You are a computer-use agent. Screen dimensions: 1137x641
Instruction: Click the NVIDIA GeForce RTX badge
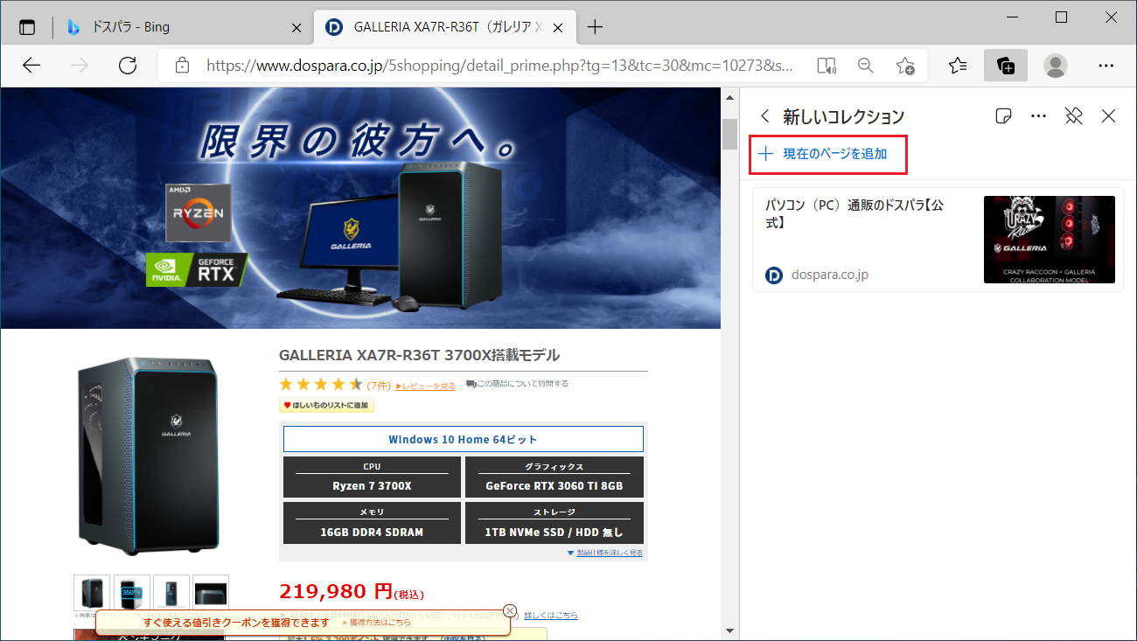[x=198, y=269]
